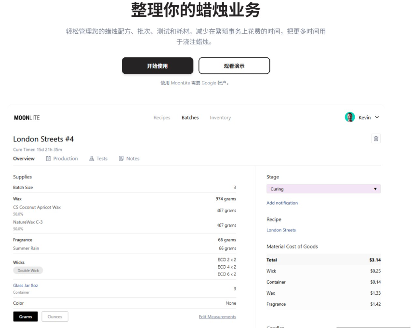Click the 观看演示 button
Image resolution: width=412 pixels, height=328 pixels.
click(234, 66)
